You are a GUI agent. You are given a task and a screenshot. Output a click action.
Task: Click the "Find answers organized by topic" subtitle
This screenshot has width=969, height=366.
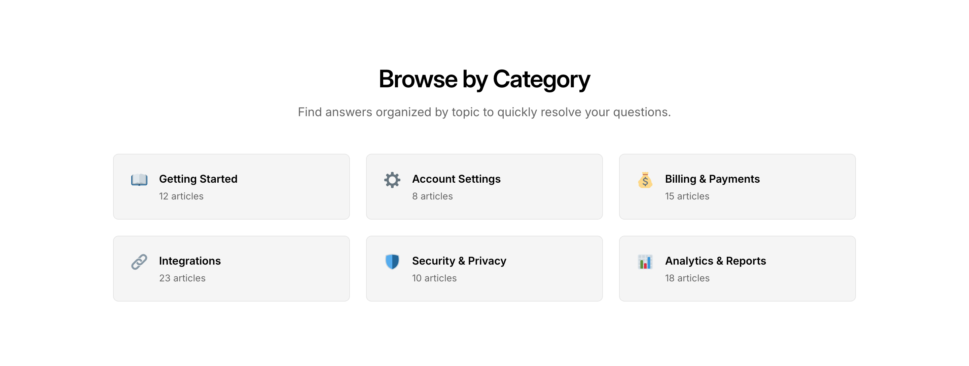[x=484, y=112]
